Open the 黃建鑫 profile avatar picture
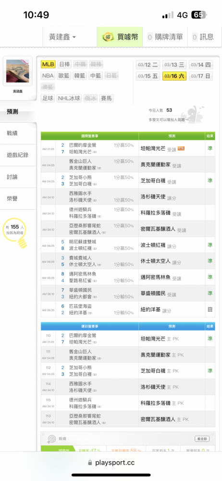This screenshot has width=222, height=481. 18,71
